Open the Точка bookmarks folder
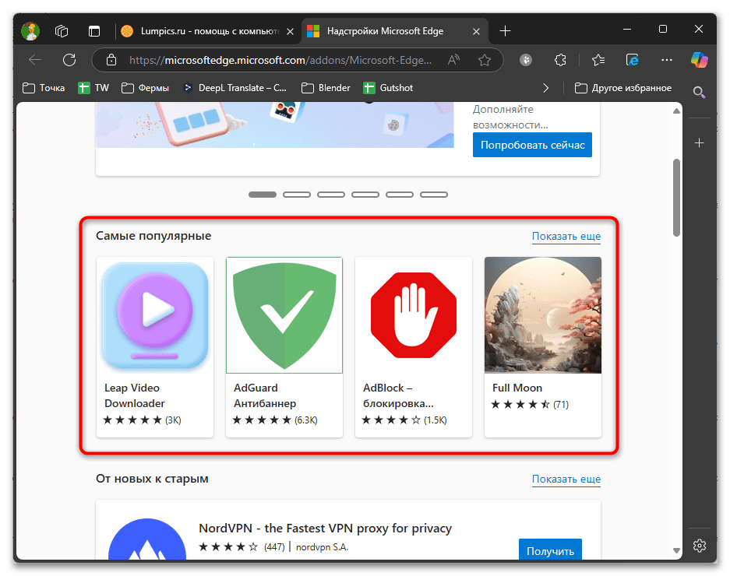Screen dimensions: 730x576 click(x=44, y=88)
